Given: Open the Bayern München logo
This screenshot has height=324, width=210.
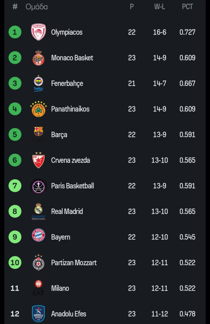Looking at the screenshot, I should click(x=38, y=236).
